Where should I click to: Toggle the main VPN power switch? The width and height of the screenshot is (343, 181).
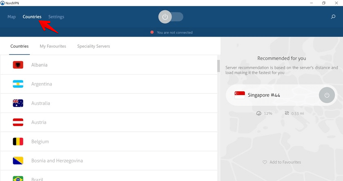coord(171,17)
